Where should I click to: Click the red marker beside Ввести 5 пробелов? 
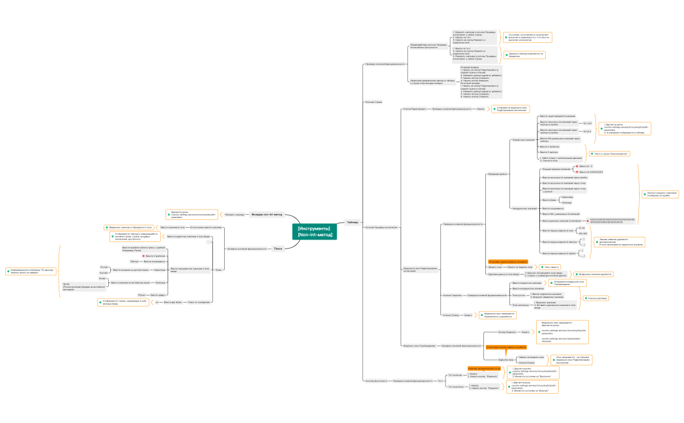click(143, 256)
